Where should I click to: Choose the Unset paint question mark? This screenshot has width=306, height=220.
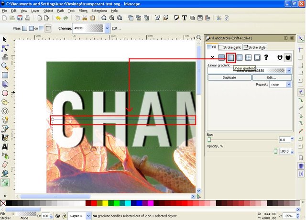click(266, 57)
